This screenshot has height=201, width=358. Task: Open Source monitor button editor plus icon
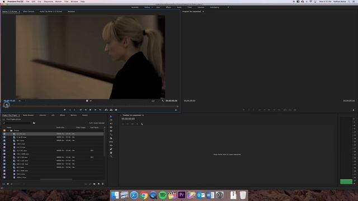[x=176, y=110]
